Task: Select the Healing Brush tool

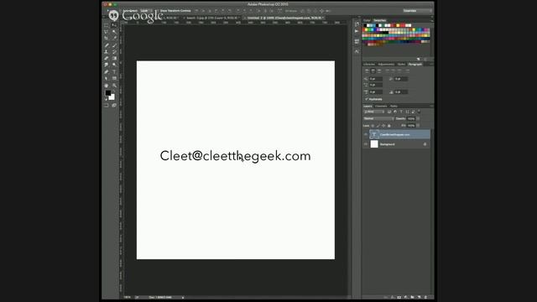Action: point(107,45)
